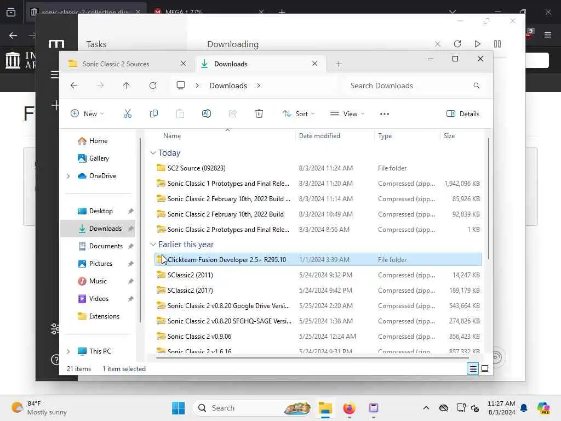
Task: Click the Rename icon in the toolbar
Action: click(207, 114)
